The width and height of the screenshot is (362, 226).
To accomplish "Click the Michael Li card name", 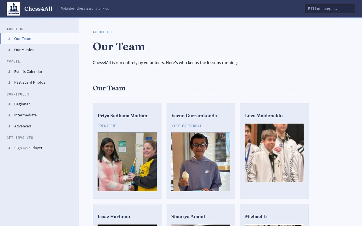I will (256, 216).
